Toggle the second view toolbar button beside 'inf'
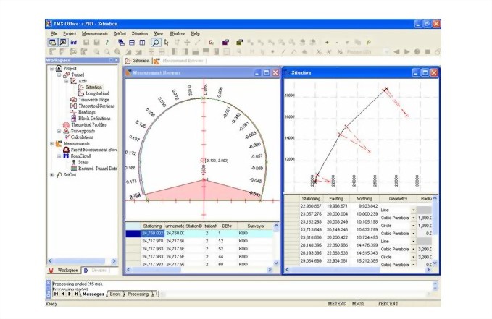 pos(63,42)
